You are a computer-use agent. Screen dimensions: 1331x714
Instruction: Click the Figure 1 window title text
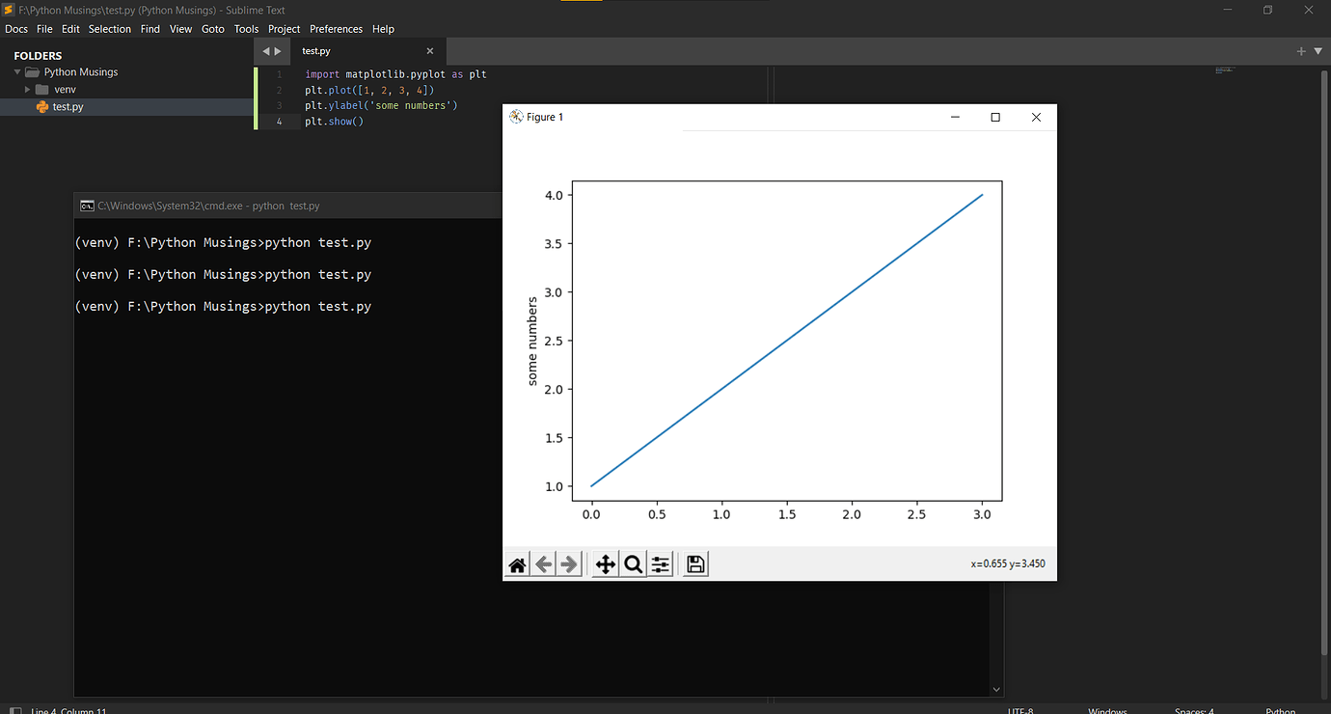(x=545, y=117)
